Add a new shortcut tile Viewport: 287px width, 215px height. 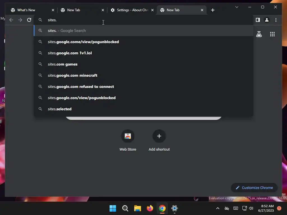click(159, 141)
